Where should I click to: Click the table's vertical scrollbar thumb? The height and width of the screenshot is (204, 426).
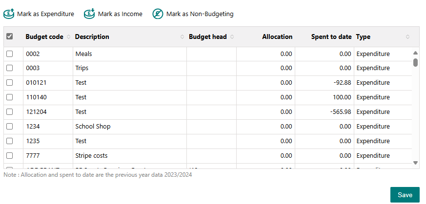(x=415, y=62)
